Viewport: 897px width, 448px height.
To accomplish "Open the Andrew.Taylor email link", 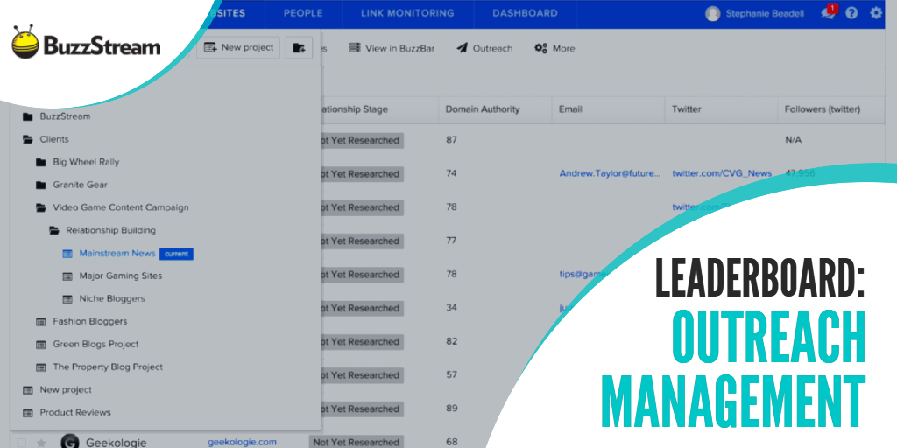I will point(610,173).
